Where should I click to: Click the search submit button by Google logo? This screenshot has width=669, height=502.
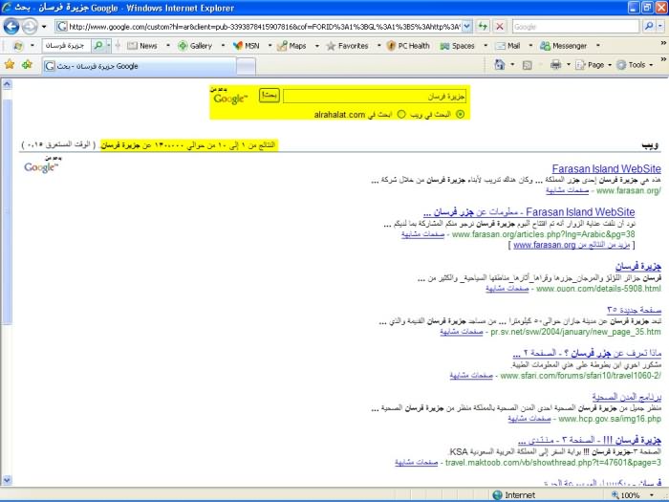pyautogui.click(x=270, y=96)
